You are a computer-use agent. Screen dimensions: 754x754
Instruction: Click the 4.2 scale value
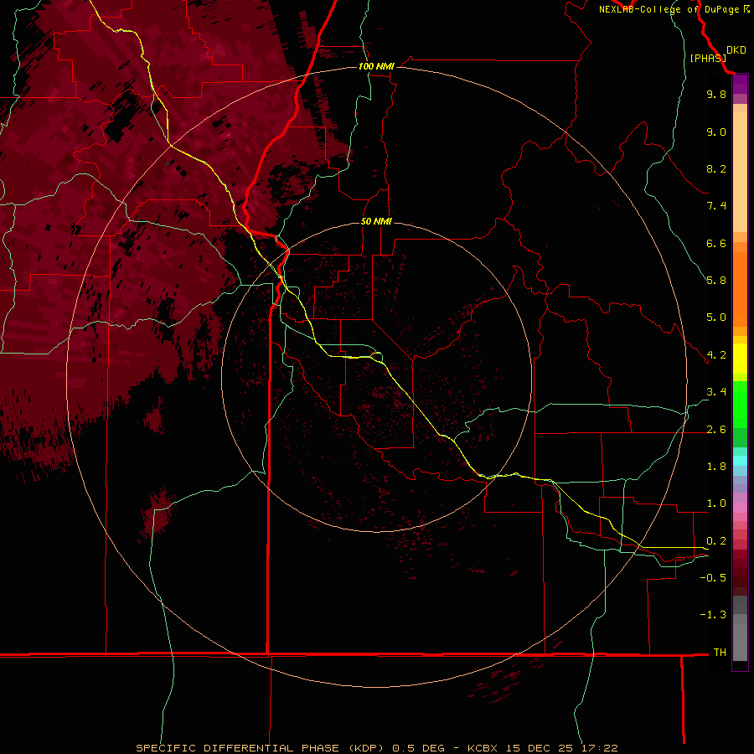tap(716, 355)
